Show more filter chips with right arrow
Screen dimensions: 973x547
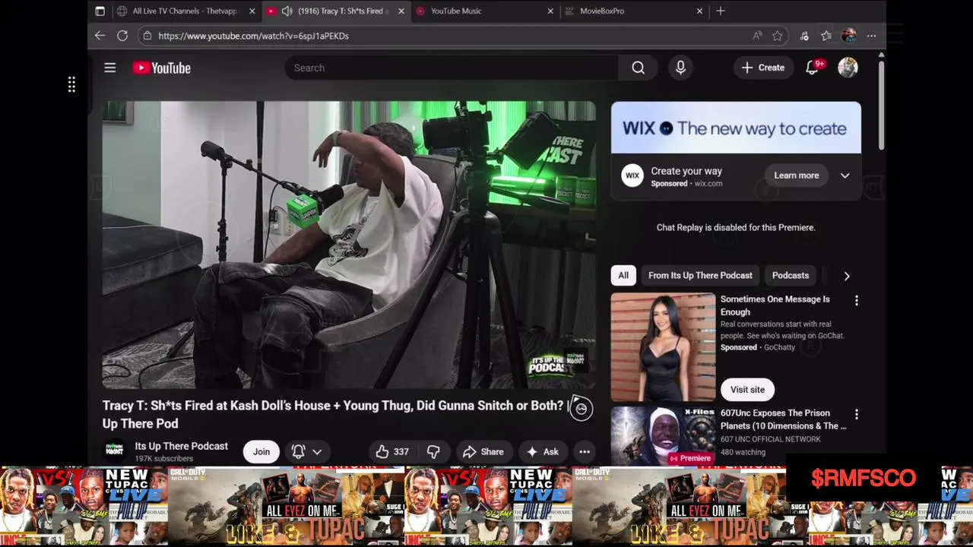click(x=847, y=276)
